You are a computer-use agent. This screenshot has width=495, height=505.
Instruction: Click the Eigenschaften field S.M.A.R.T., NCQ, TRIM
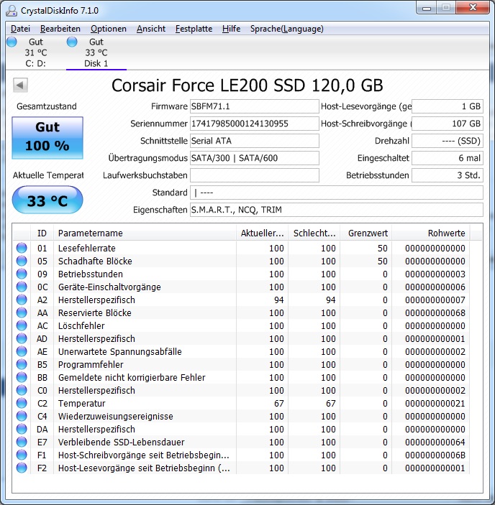point(336,210)
